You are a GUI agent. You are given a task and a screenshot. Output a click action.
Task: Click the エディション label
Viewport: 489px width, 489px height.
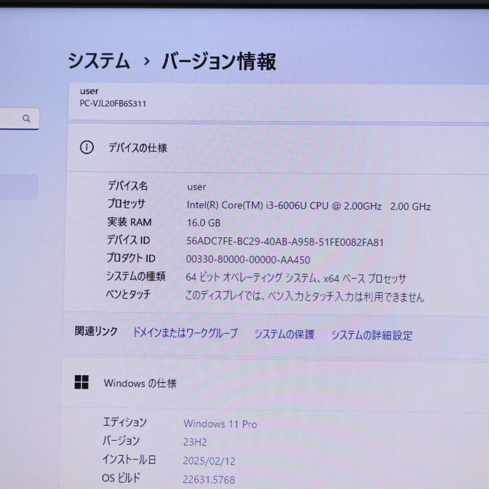point(124,422)
